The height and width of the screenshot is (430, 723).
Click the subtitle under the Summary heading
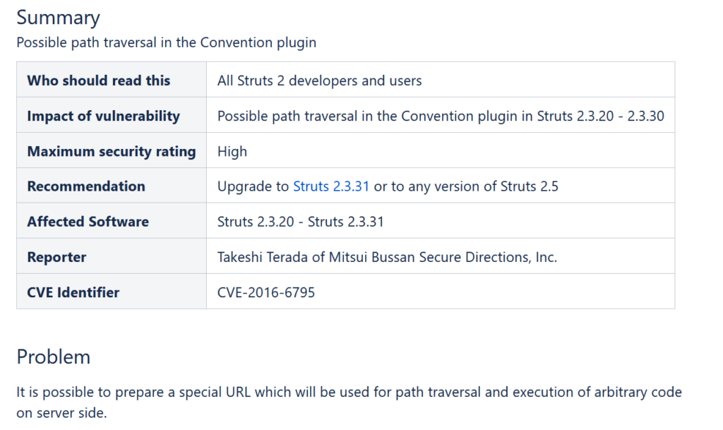pyautogui.click(x=166, y=42)
